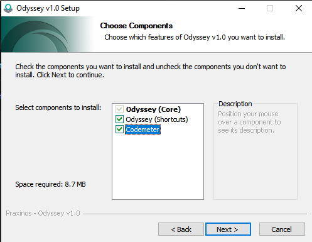This screenshot has width=312, height=242.
Task: Click the disabled maximize button
Action: 270,8
